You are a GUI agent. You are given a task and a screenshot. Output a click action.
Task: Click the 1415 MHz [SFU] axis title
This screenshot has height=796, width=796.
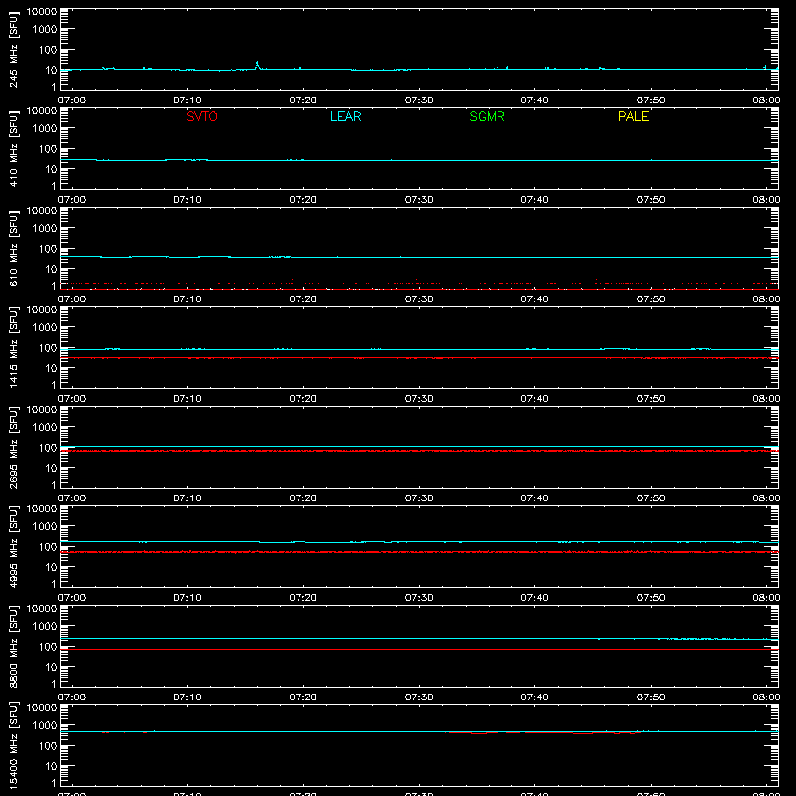tap(13, 347)
